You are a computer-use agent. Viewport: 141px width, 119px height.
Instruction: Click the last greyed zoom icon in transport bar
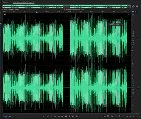pos(138,116)
